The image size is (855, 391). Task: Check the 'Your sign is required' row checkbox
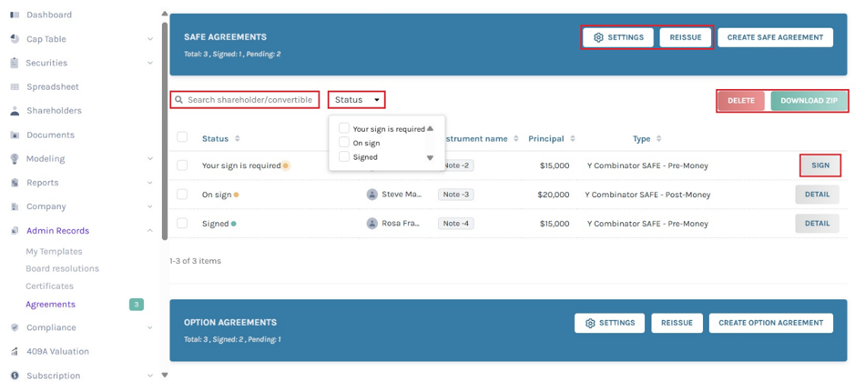pyautogui.click(x=182, y=165)
